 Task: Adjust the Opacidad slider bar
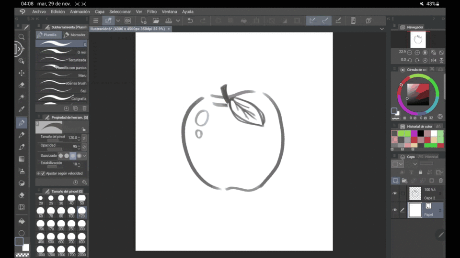coord(55,149)
